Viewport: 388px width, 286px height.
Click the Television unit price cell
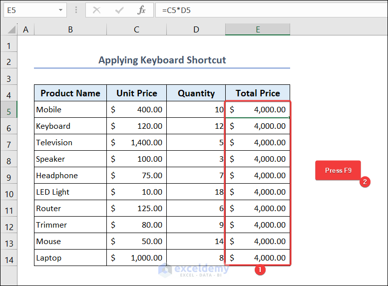coord(136,143)
